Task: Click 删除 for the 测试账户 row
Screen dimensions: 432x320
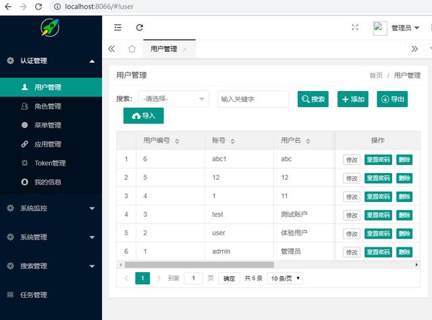Action: click(404, 216)
